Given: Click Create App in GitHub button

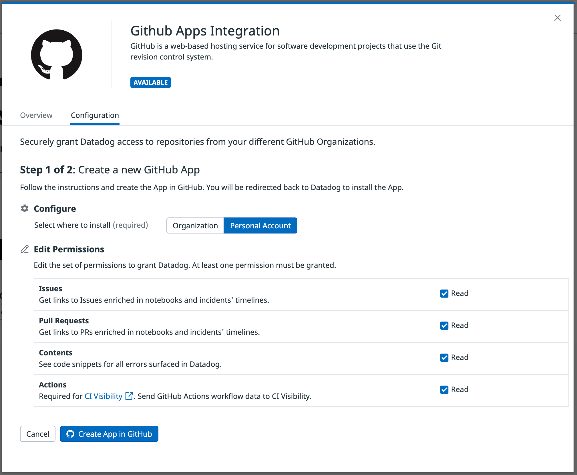Looking at the screenshot, I should 109,434.
